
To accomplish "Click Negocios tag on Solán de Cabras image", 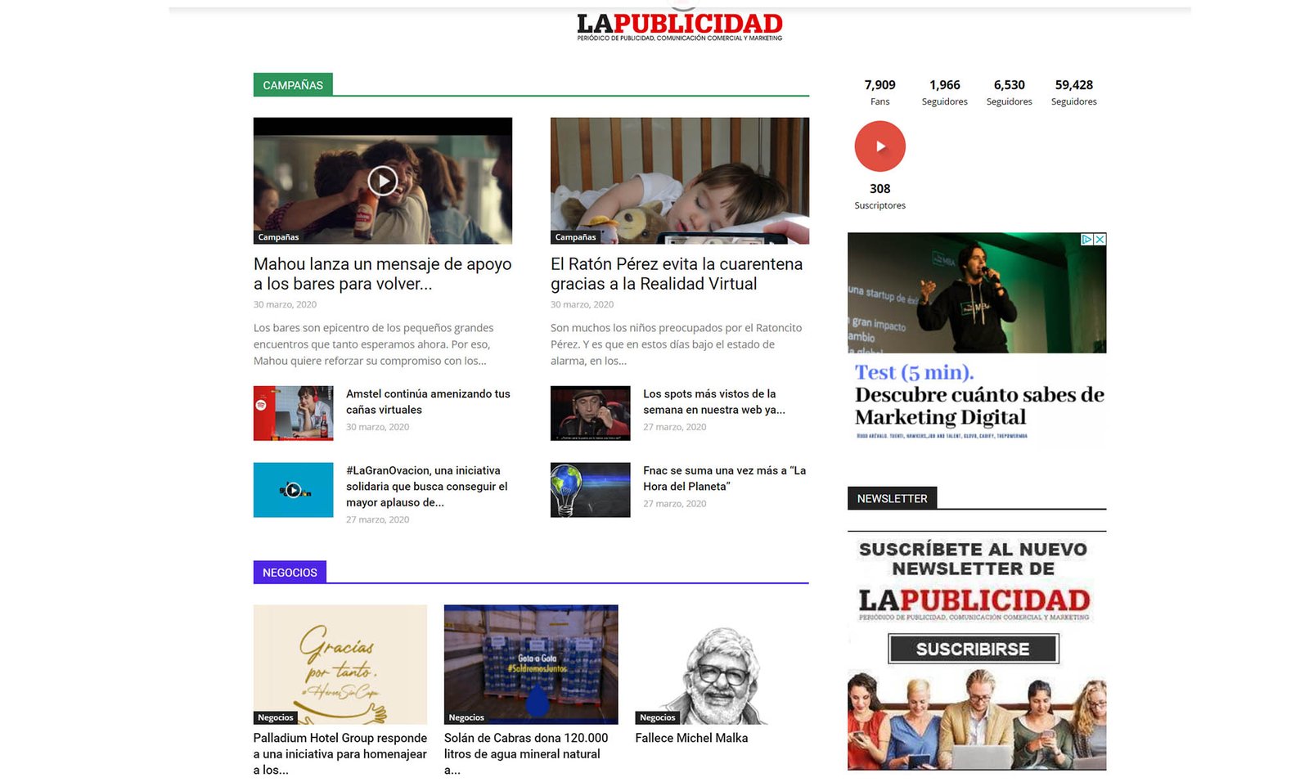I will [466, 717].
